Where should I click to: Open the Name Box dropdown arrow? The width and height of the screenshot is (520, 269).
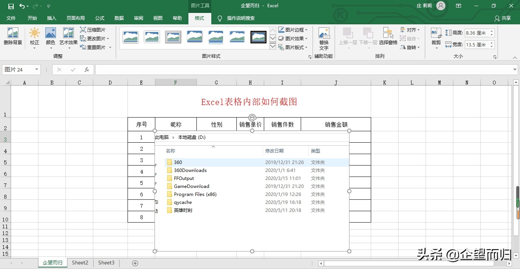[x=37, y=70]
